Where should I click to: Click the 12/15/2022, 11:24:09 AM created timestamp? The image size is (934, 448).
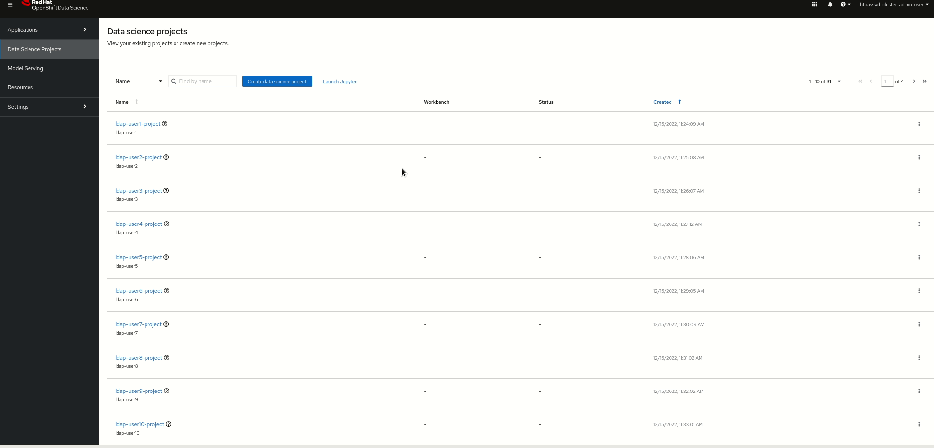(679, 124)
